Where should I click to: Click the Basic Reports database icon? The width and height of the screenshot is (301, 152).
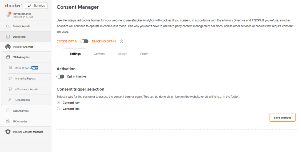(10, 68)
